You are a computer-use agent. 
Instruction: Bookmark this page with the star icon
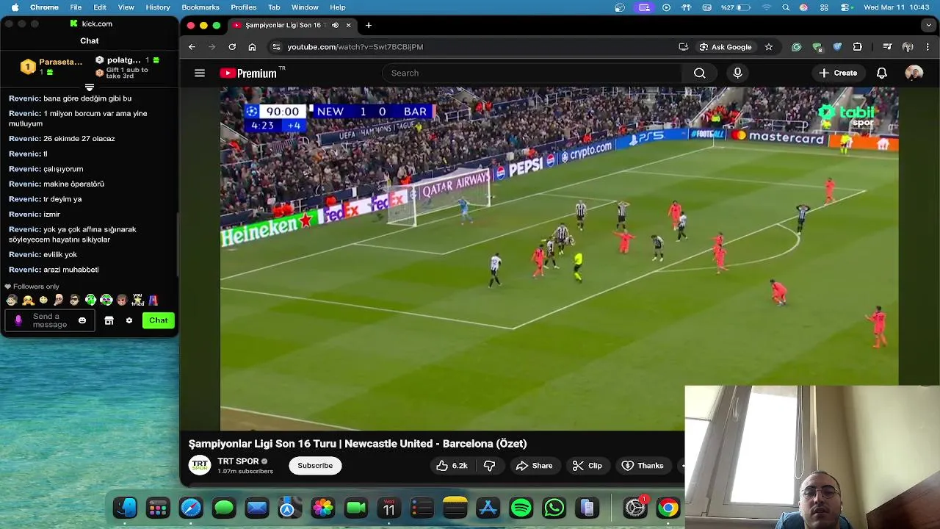[769, 46]
